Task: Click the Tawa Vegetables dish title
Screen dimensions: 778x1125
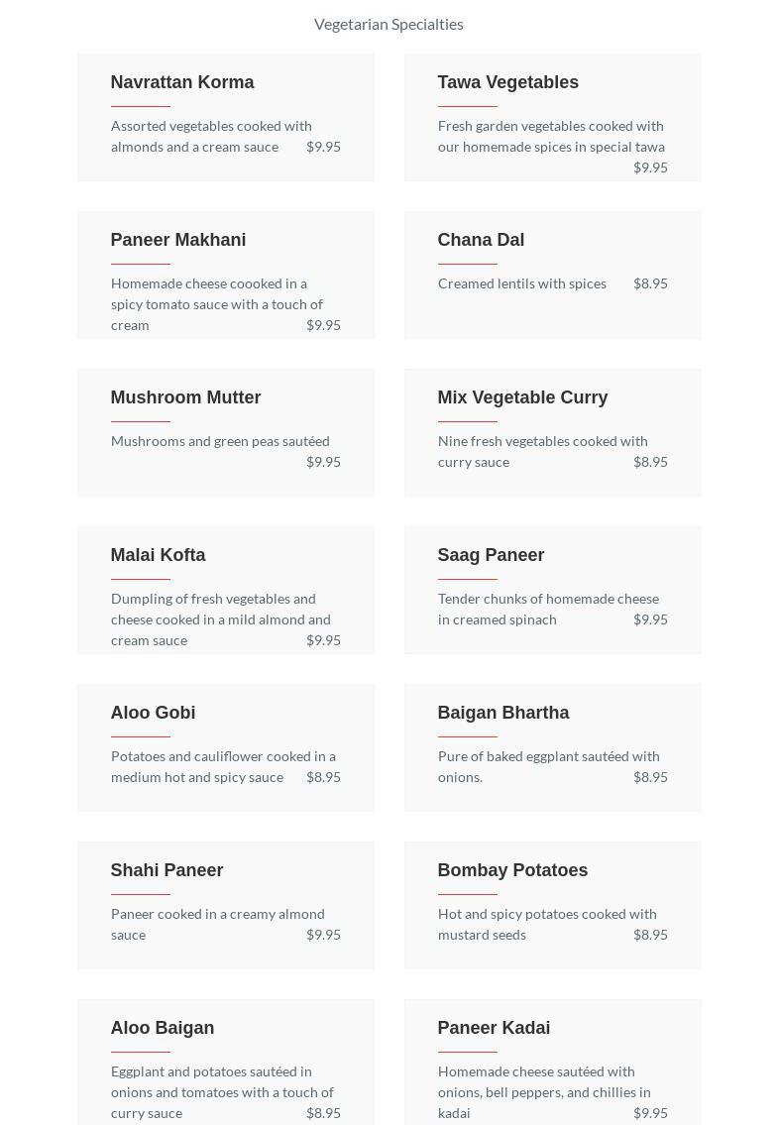Action: click(x=507, y=82)
